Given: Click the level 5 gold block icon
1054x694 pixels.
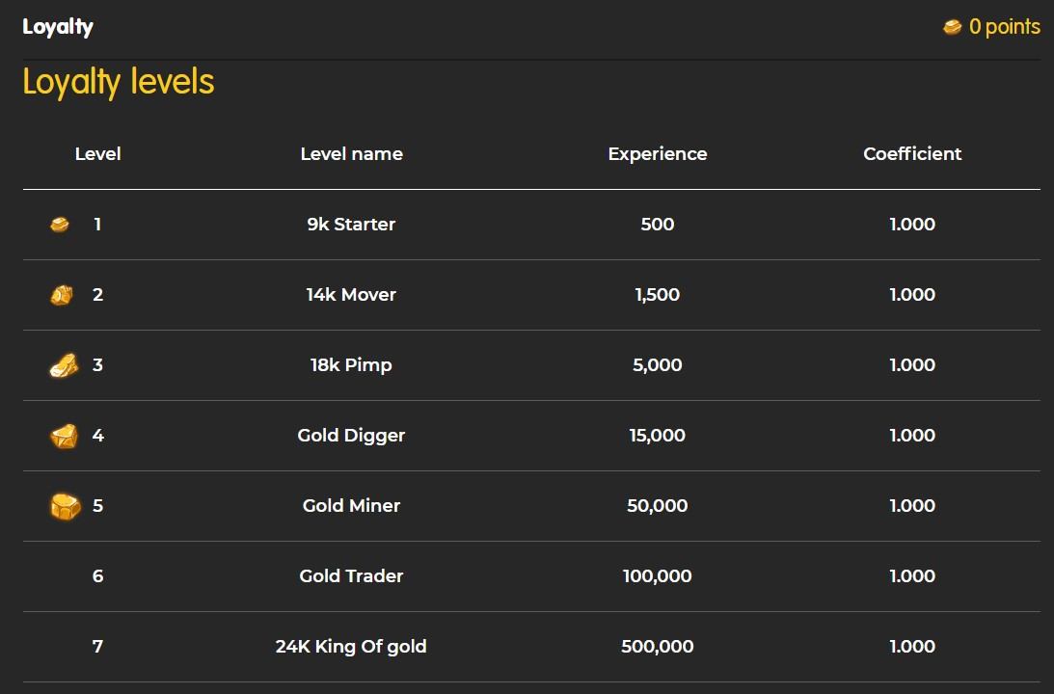Looking at the screenshot, I should (65, 506).
